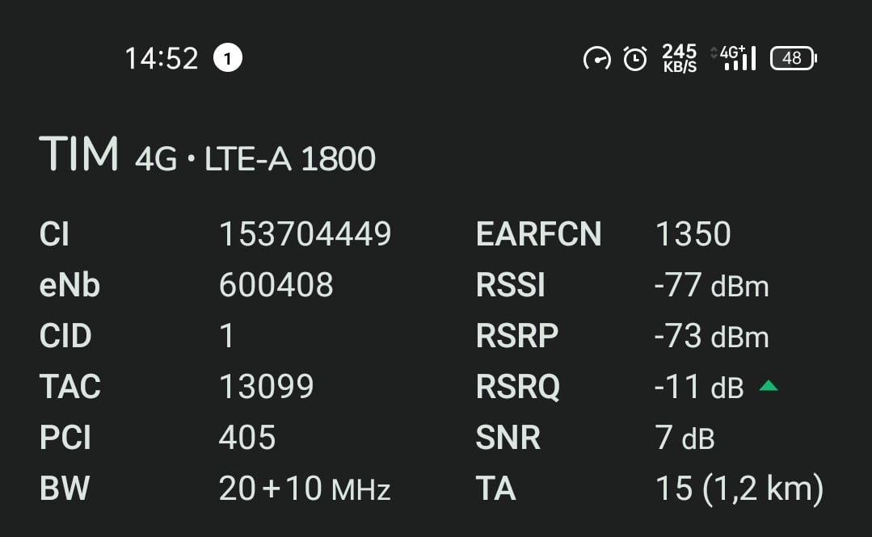Viewport: 872px width, 537px height.
Task: Tap the EARFCN value 1350
Action: (x=693, y=234)
